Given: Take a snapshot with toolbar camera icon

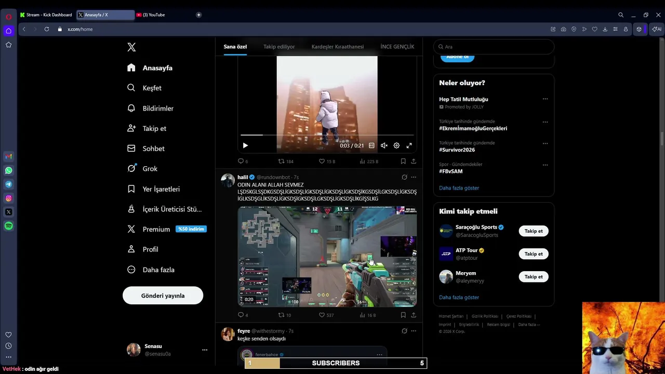Looking at the screenshot, I should (x=564, y=29).
